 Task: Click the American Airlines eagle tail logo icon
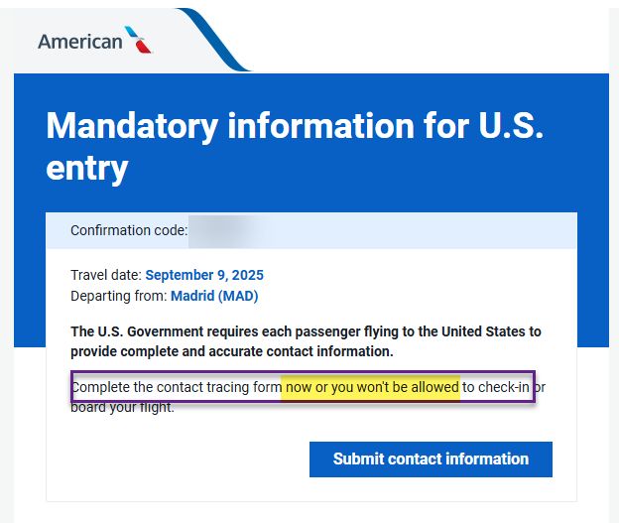point(138,40)
